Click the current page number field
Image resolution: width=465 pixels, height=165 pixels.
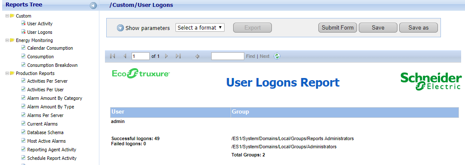(x=141, y=56)
